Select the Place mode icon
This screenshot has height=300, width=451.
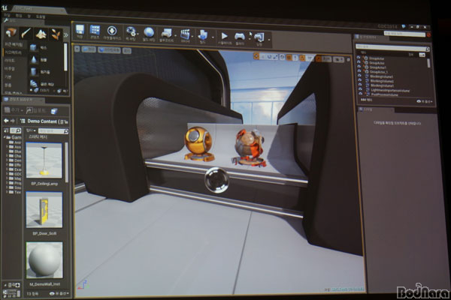(x=11, y=33)
